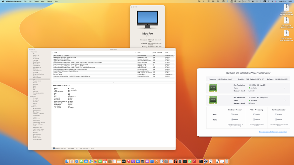Open WhatsApp in the dock

[190, 161]
